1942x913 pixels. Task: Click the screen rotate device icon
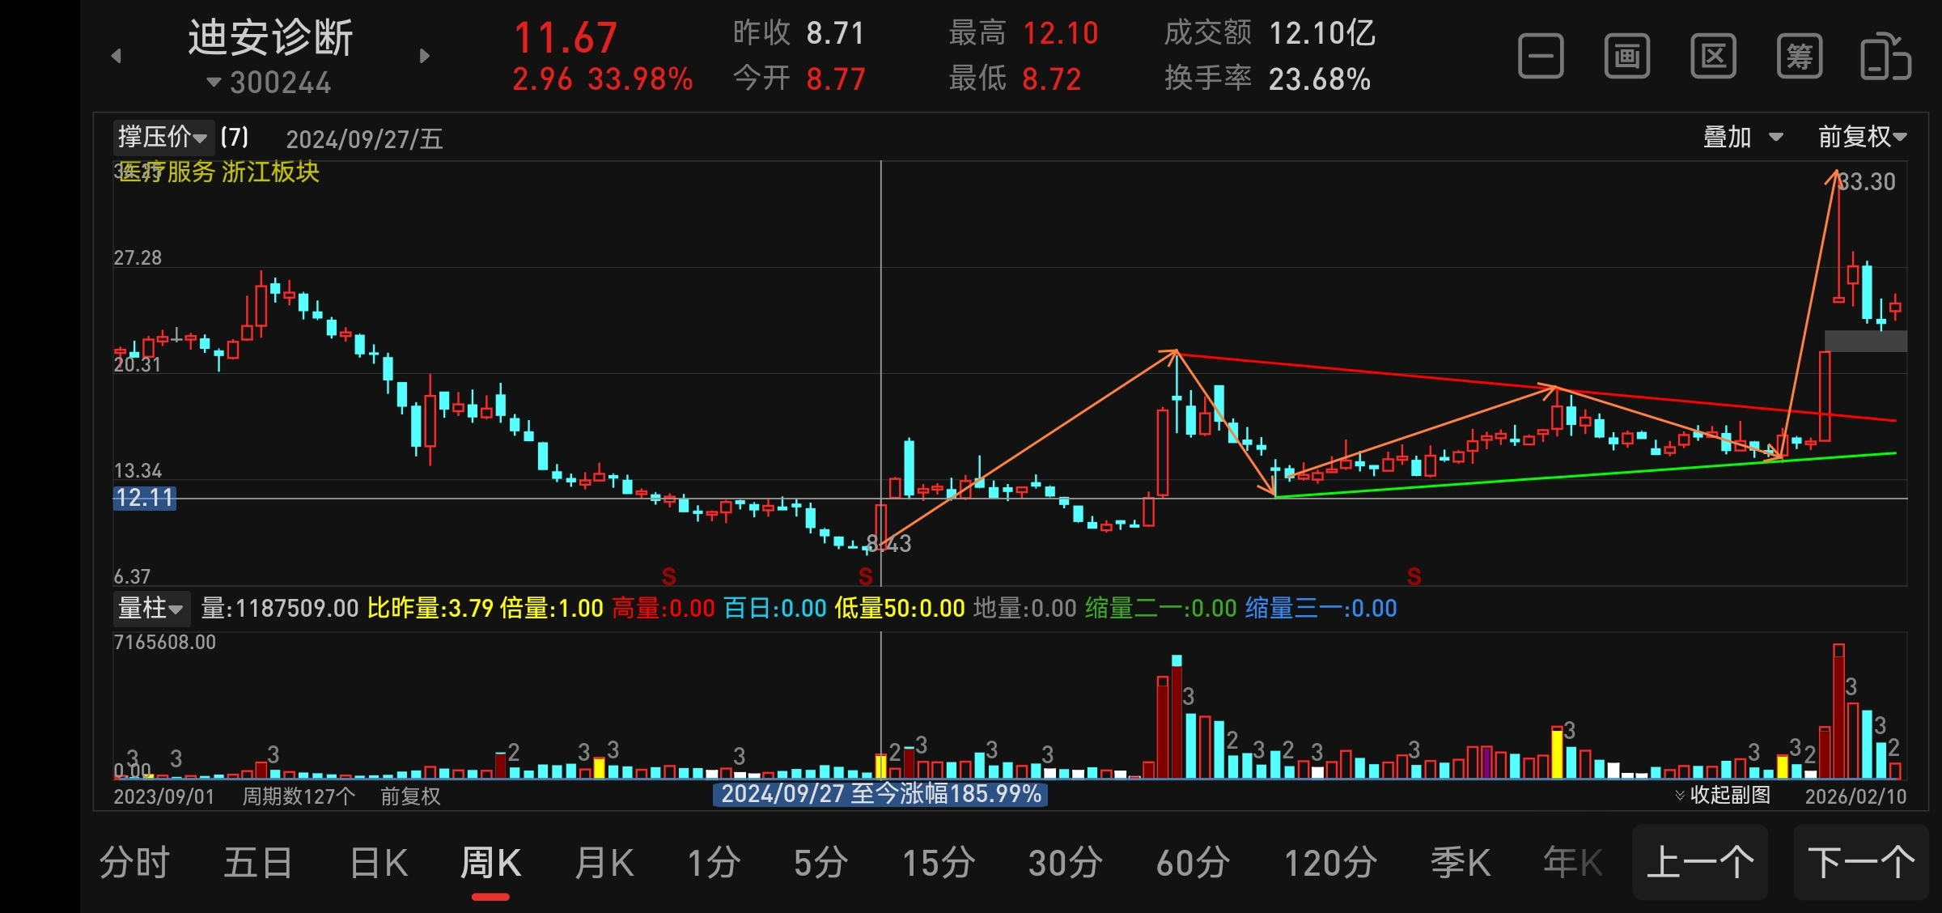click(x=1885, y=57)
